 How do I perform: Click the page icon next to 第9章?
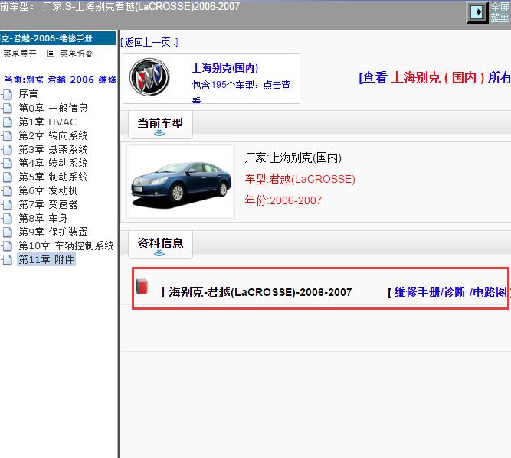[7, 232]
